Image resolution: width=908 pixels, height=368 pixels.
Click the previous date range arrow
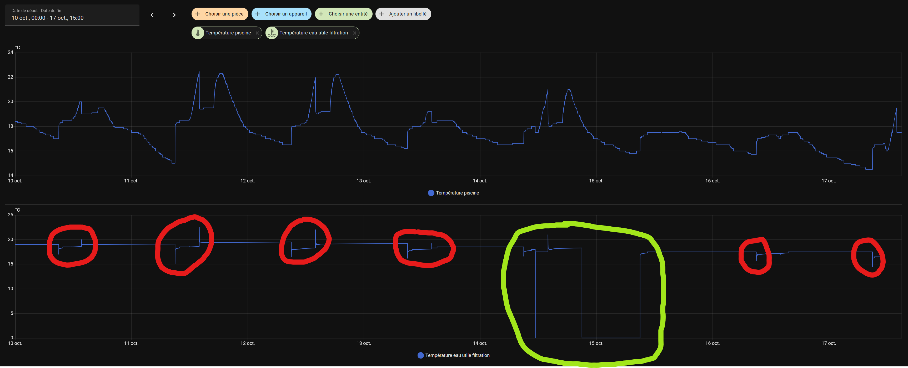152,15
